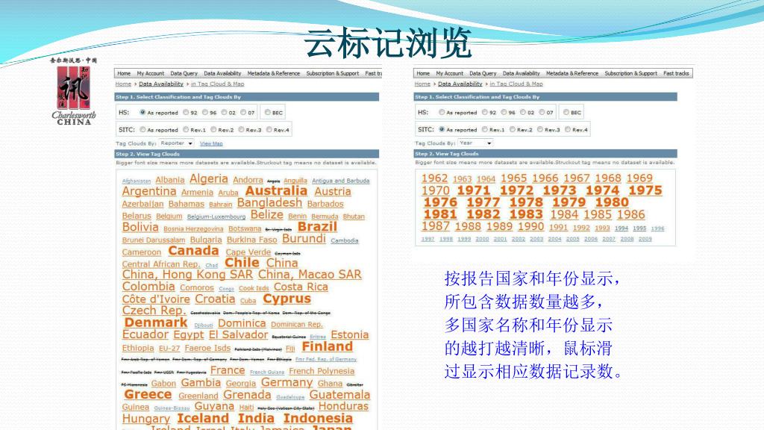Open the El Salvador tag
This screenshot has height=430, width=764.
point(238,335)
